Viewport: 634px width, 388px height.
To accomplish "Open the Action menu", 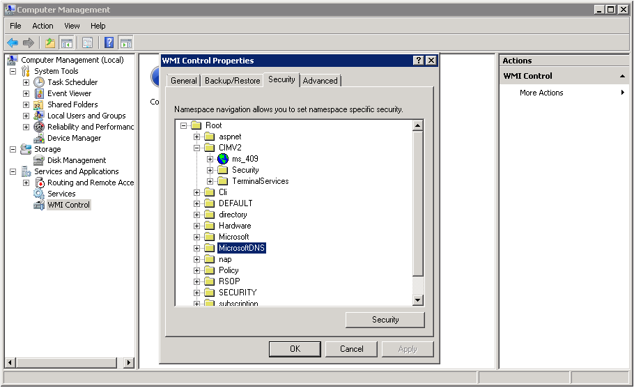I will tap(42, 26).
